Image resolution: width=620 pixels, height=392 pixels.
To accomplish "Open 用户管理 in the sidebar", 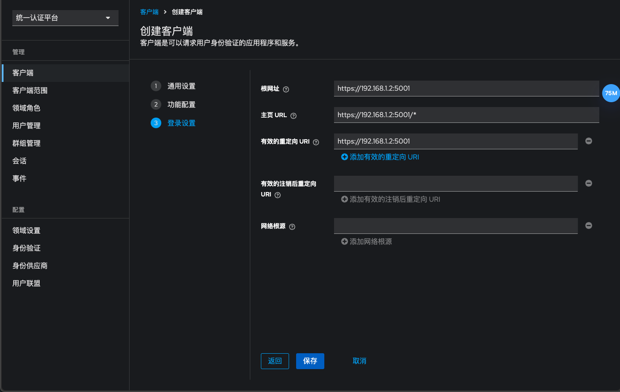I will pos(26,126).
